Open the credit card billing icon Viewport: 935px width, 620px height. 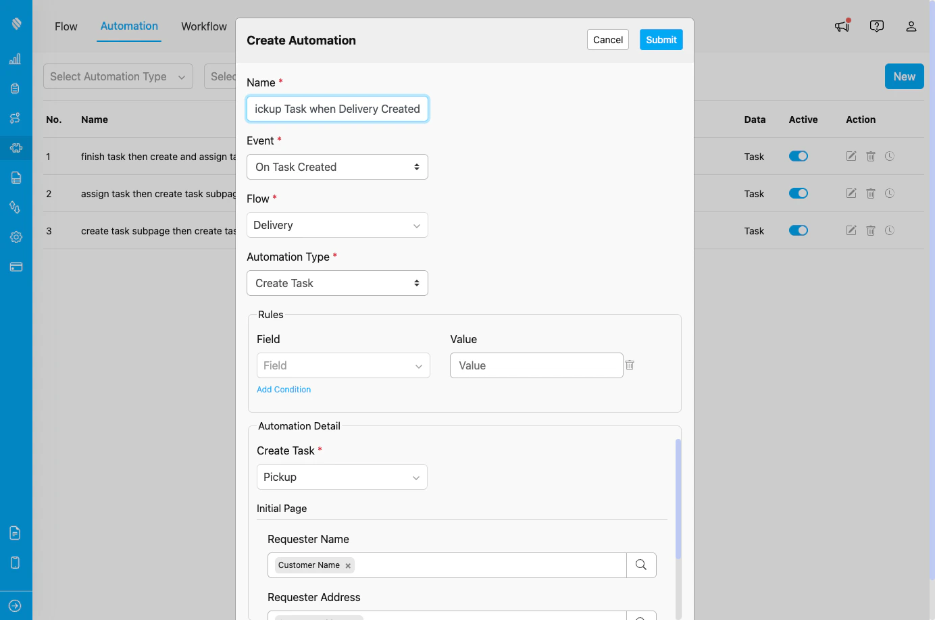click(x=15, y=267)
